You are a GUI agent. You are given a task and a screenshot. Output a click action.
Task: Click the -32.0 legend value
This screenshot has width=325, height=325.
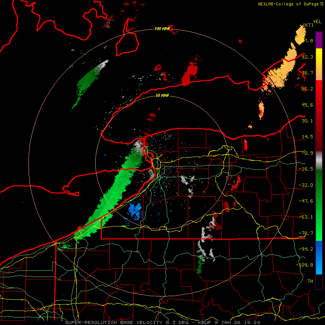(x=306, y=185)
